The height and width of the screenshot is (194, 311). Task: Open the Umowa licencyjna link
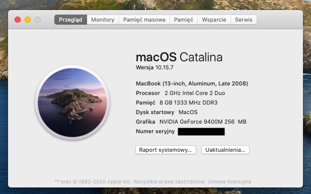coord(229,181)
